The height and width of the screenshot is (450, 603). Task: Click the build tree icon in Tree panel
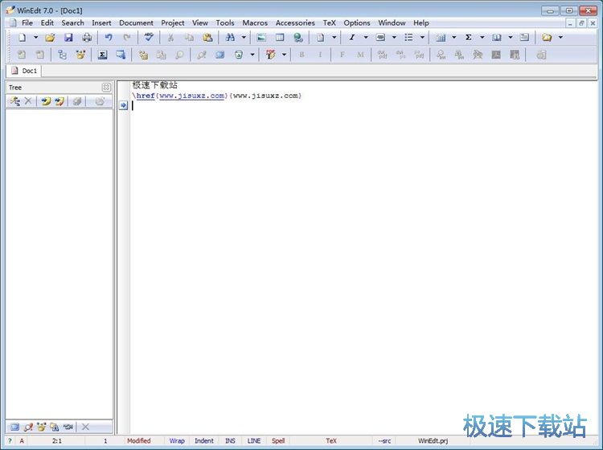(x=15, y=101)
